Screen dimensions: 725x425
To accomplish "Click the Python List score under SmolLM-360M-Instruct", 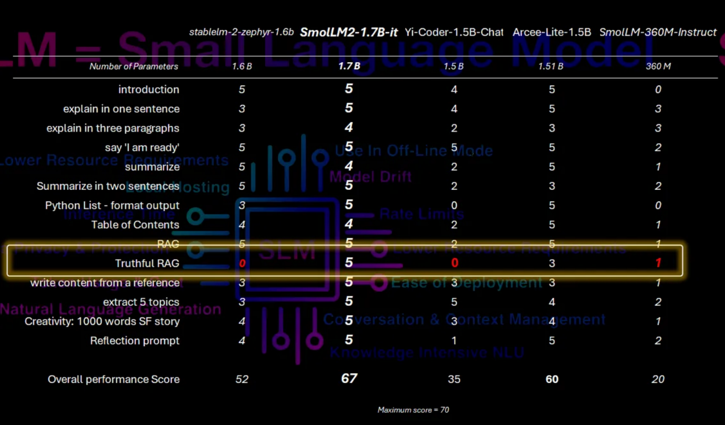I will tap(658, 205).
